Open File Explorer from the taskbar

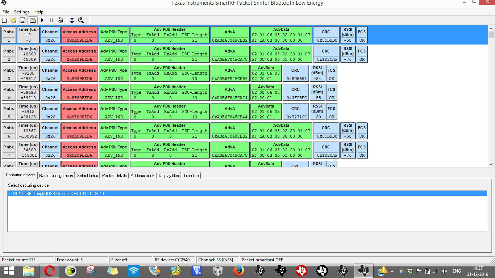tap(29, 271)
